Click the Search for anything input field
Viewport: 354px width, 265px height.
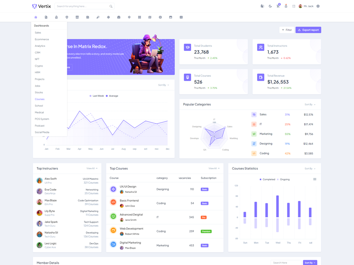[x=82, y=6]
